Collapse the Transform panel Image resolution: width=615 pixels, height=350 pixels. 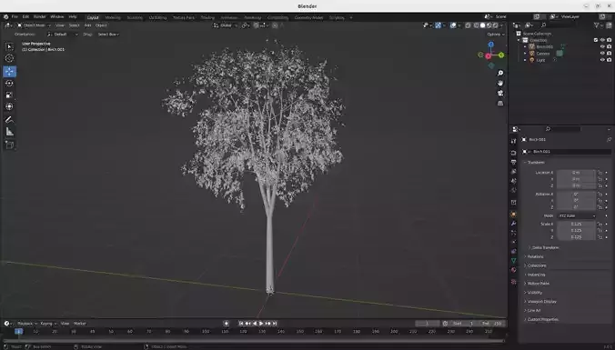click(x=535, y=162)
